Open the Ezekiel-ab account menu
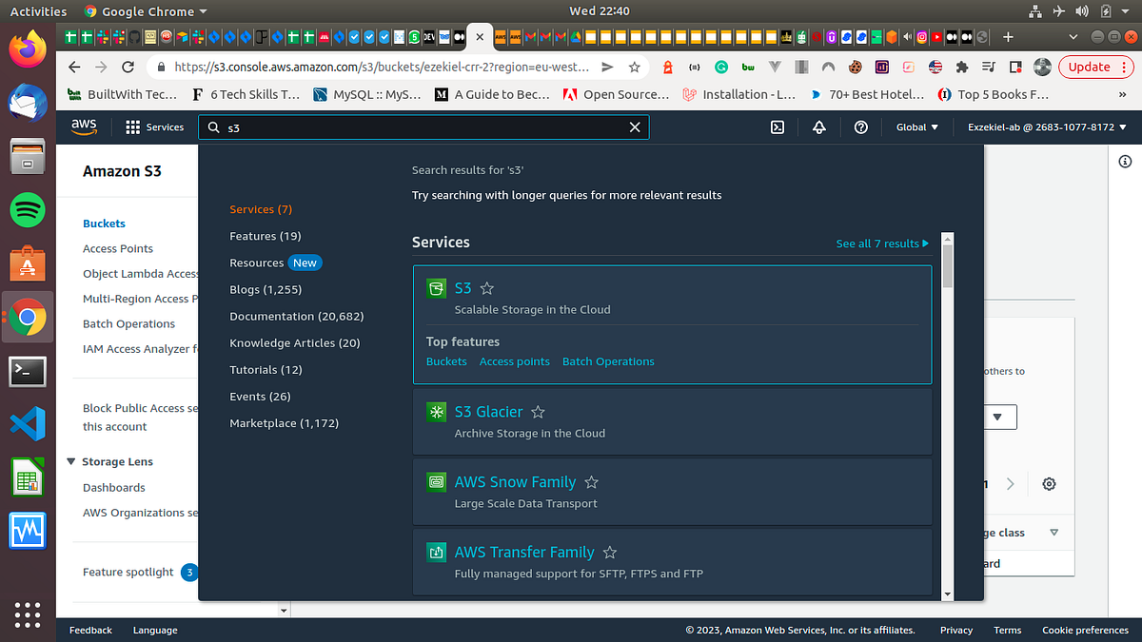1142x642 pixels. point(1047,127)
